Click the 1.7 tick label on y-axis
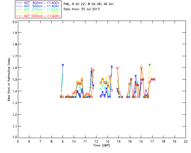191x153 pixels. [15, 56]
